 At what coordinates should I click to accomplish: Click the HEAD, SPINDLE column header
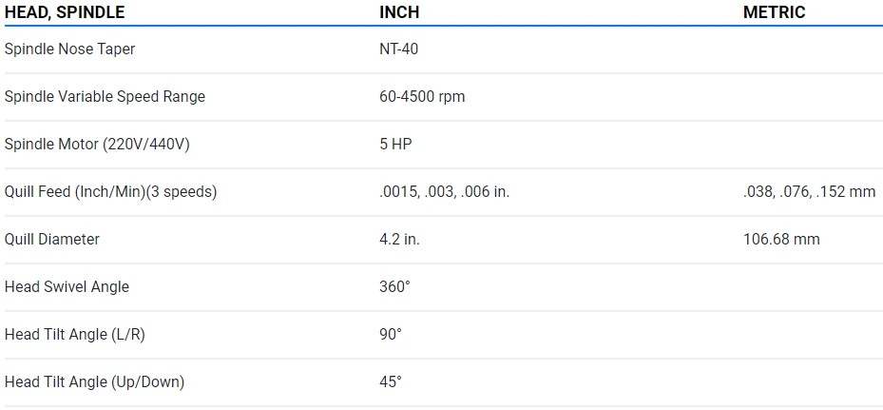65,12
